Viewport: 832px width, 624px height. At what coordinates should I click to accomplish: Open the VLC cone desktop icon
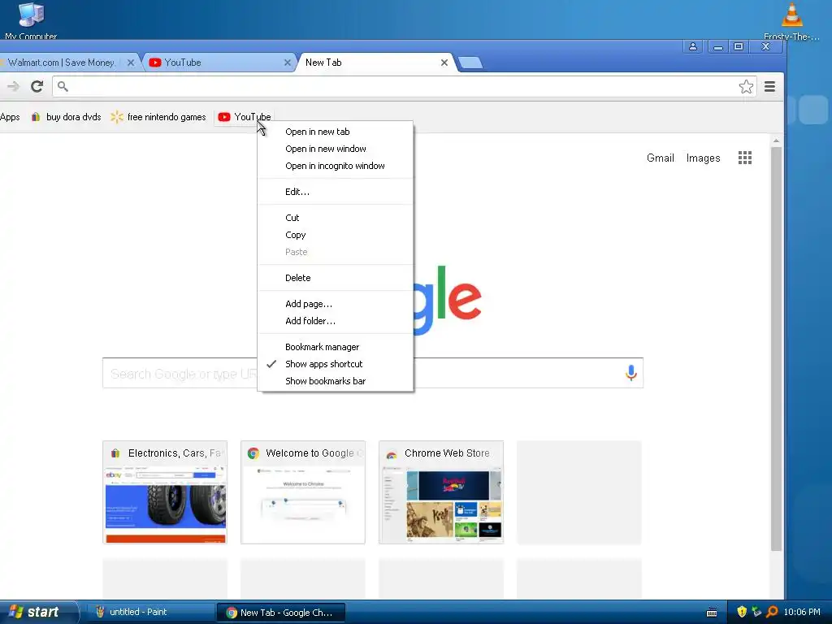pyautogui.click(x=791, y=20)
